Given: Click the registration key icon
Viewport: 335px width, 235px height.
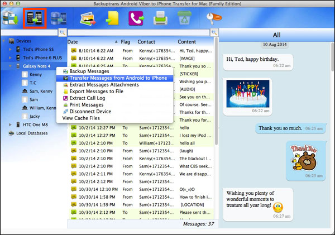Looking at the screenshot, I should (214, 18).
